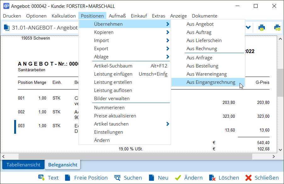Select Aus Eingangsrechnung from the submenu
The width and height of the screenshot is (284, 184).
[211, 82]
